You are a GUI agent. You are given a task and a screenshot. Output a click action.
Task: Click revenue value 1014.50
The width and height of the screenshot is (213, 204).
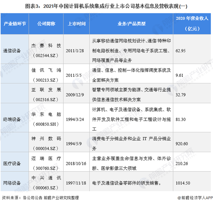pos(183,183)
